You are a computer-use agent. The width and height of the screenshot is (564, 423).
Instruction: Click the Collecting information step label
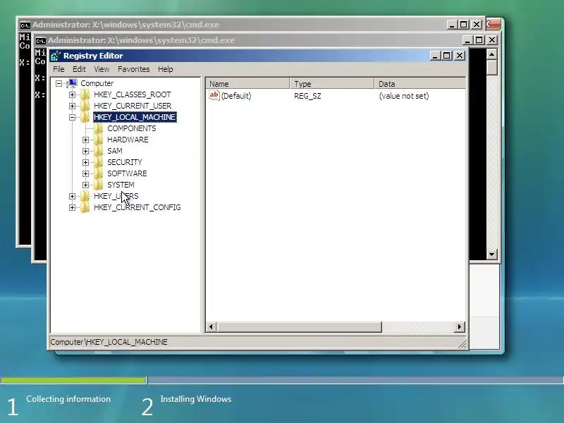click(x=68, y=399)
